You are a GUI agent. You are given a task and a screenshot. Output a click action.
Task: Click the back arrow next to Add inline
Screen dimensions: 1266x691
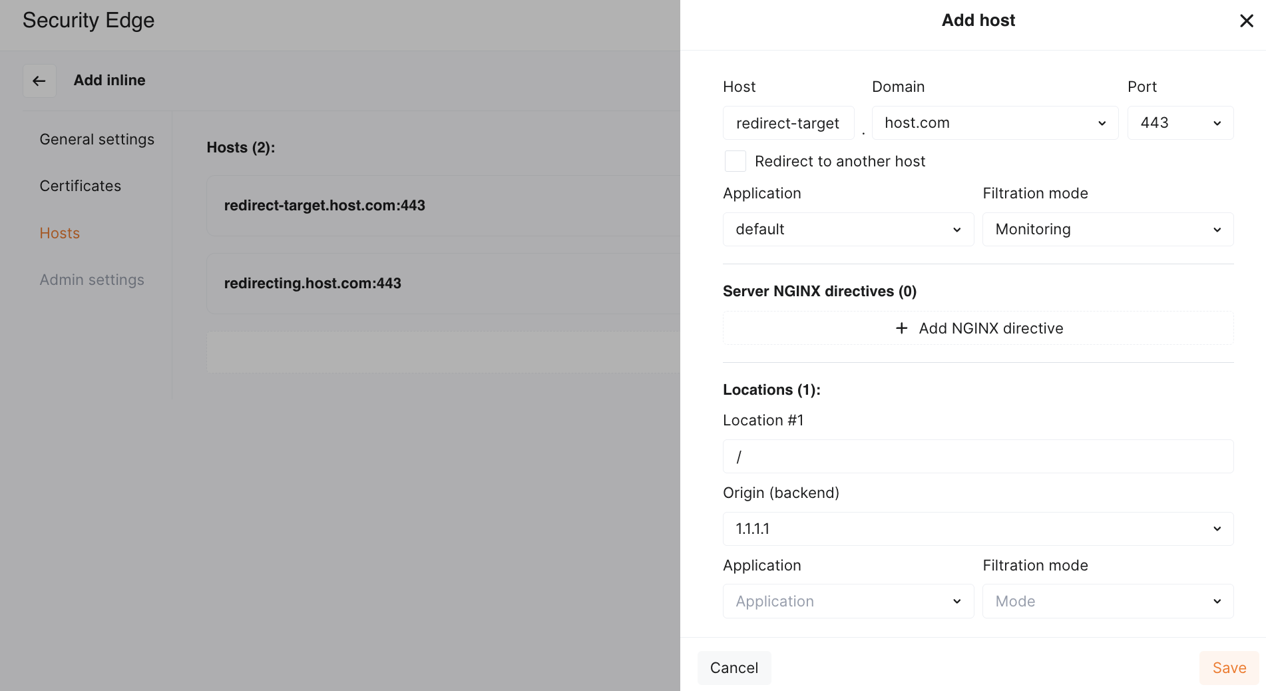point(39,81)
